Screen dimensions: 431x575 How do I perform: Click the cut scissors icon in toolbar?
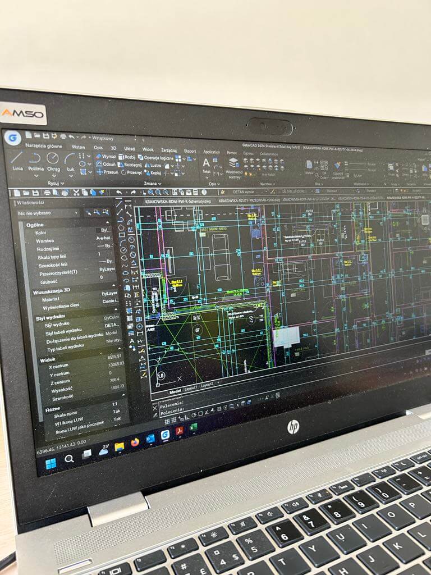click(76, 192)
